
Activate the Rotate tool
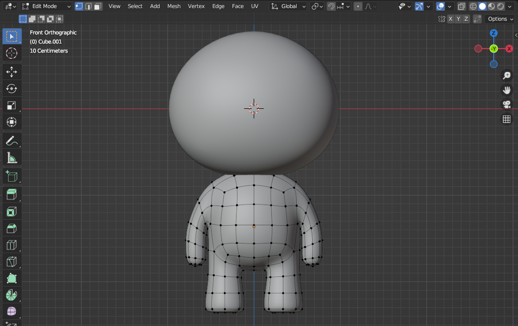click(11, 89)
